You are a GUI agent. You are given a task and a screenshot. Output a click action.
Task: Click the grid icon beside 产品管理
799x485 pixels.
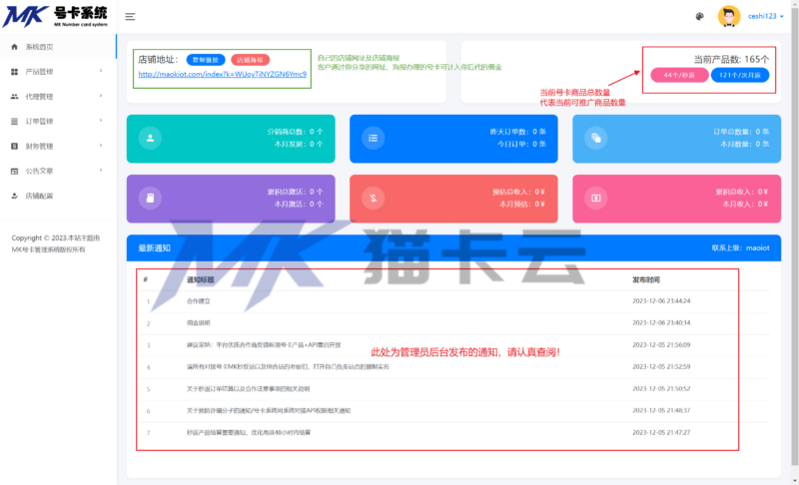pyautogui.click(x=14, y=72)
